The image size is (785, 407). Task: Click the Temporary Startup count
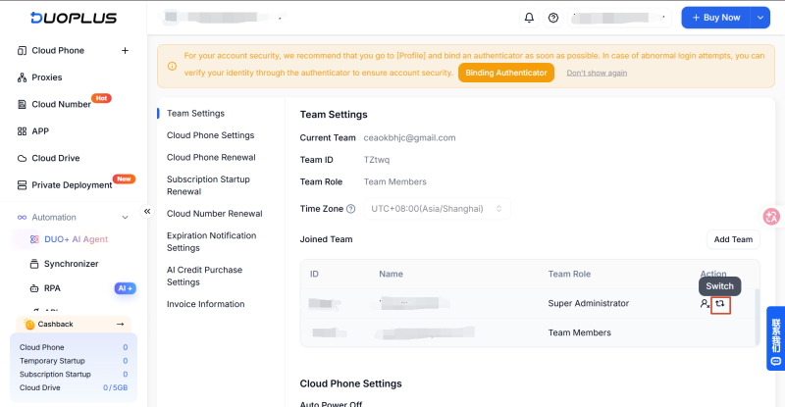(x=126, y=361)
